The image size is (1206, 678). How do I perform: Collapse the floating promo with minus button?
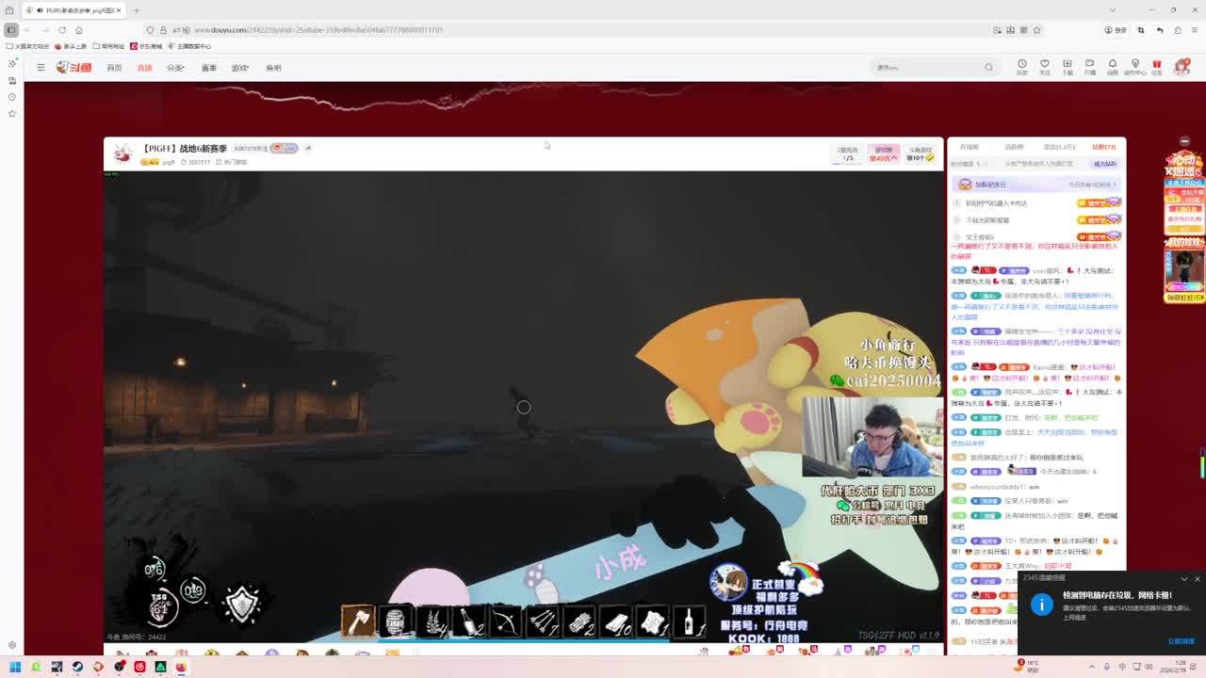tap(1184, 141)
